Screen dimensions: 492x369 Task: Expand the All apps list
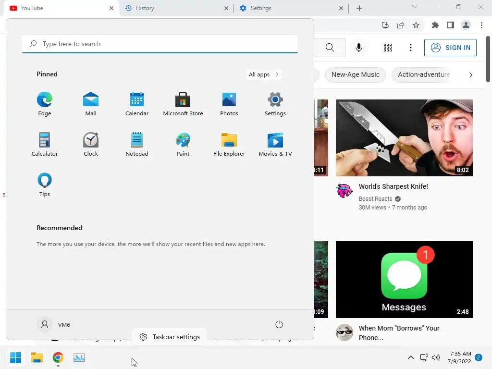264,74
